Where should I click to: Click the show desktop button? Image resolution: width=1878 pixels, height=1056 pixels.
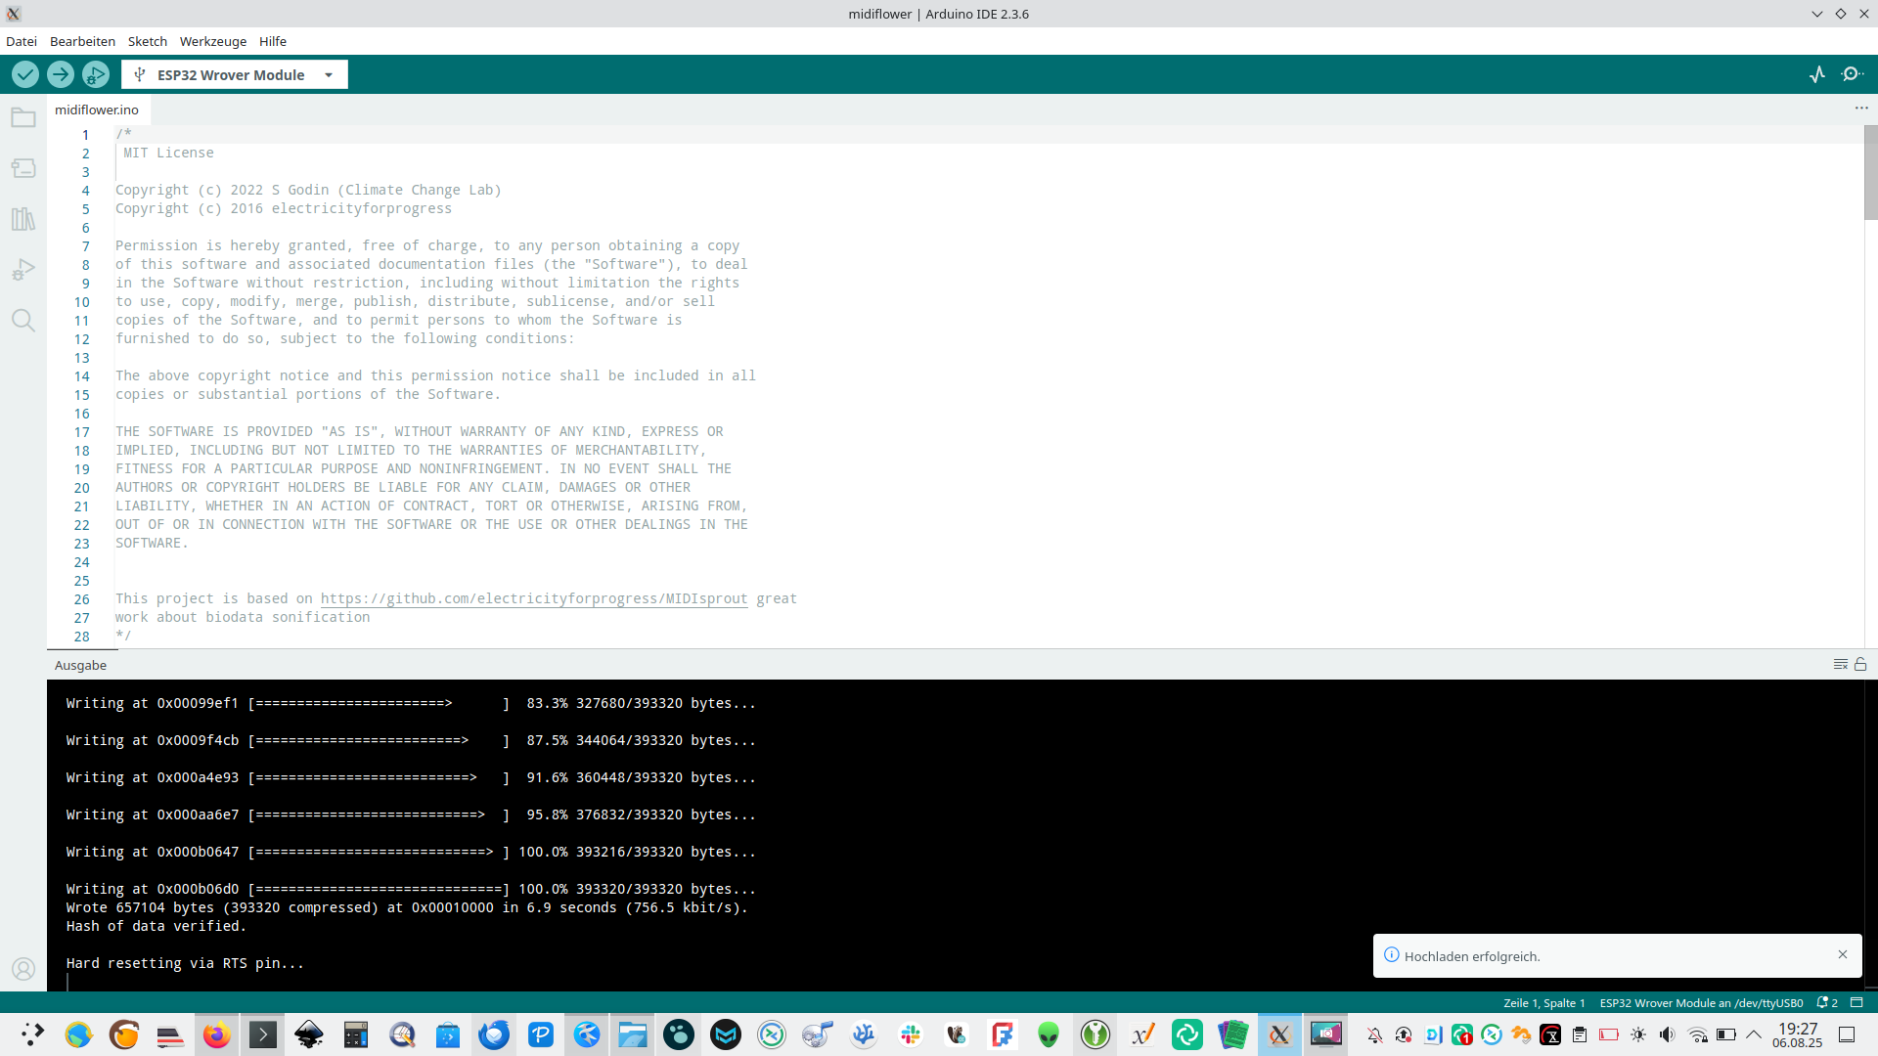coord(1847,1034)
